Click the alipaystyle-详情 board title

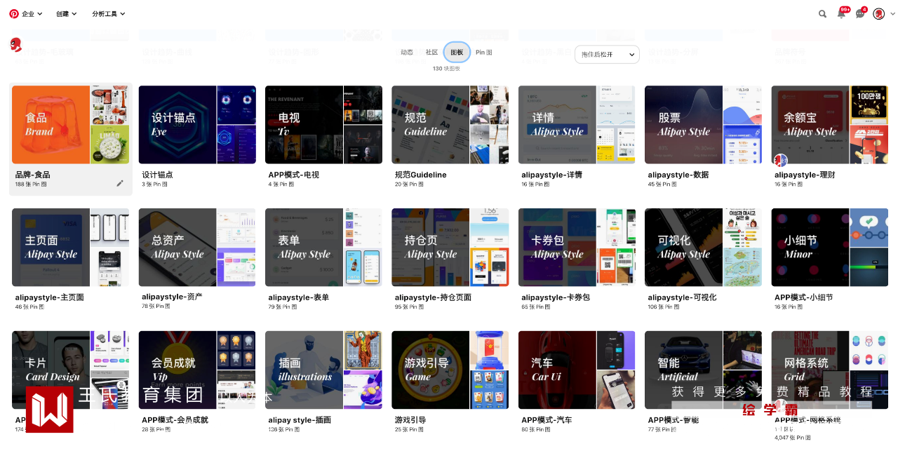[x=551, y=175]
